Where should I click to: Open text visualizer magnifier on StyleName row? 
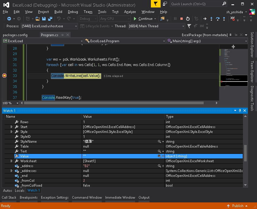tap(159, 142)
